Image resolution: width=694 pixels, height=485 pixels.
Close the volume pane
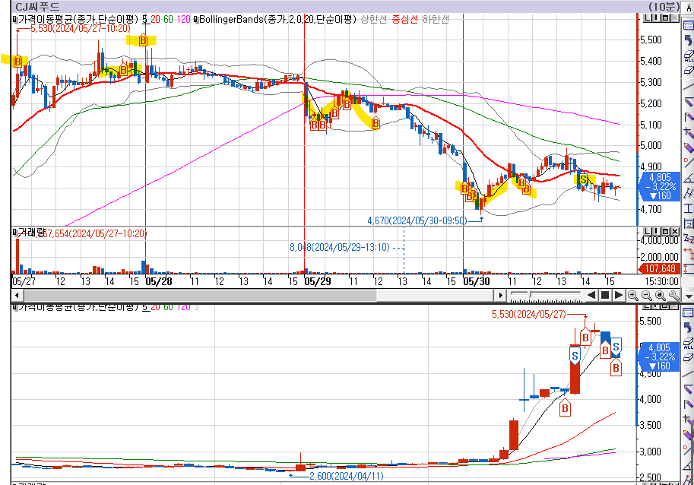pos(674,231)
